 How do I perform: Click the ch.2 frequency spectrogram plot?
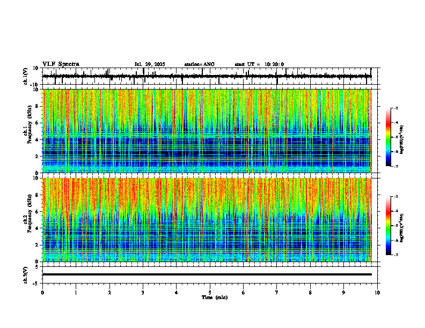tap(207, 220)
